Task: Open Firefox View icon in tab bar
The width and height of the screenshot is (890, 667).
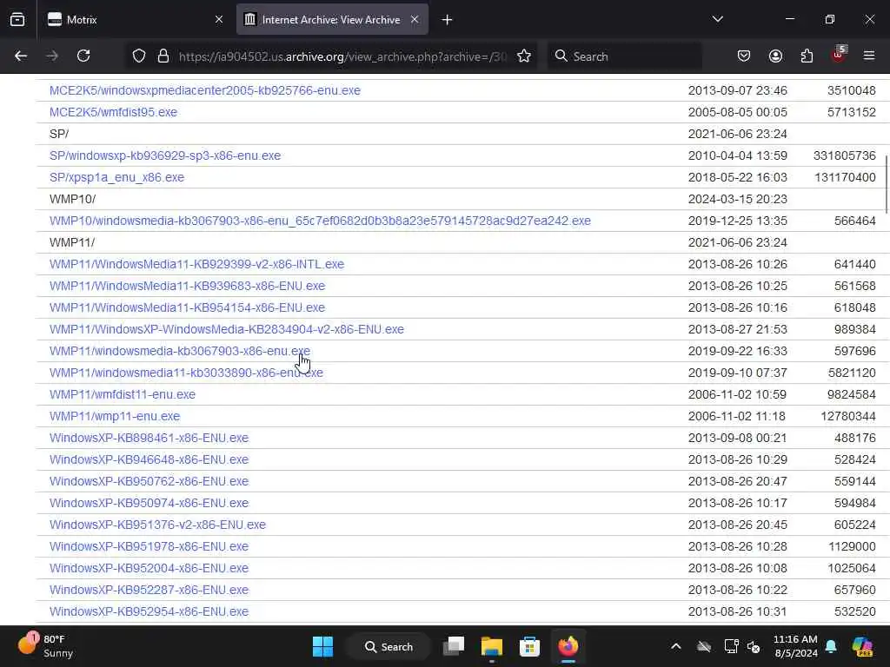Action: pos(17,20)
